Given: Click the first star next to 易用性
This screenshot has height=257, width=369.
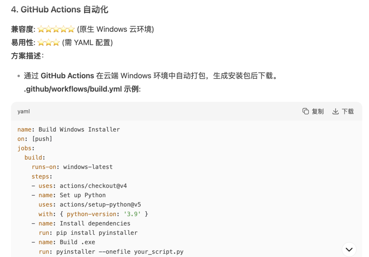Looking at the screenshot, I should pyautogui.click(x=41, y=43).
